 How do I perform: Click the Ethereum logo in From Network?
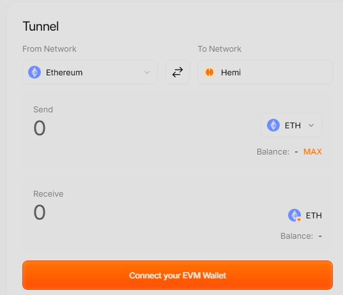point(34,72)
